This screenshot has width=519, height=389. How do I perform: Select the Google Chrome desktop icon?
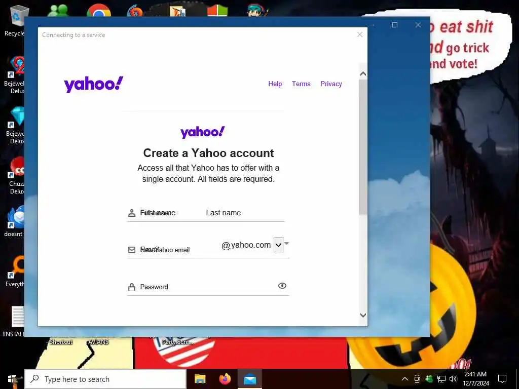click(99, 10)
